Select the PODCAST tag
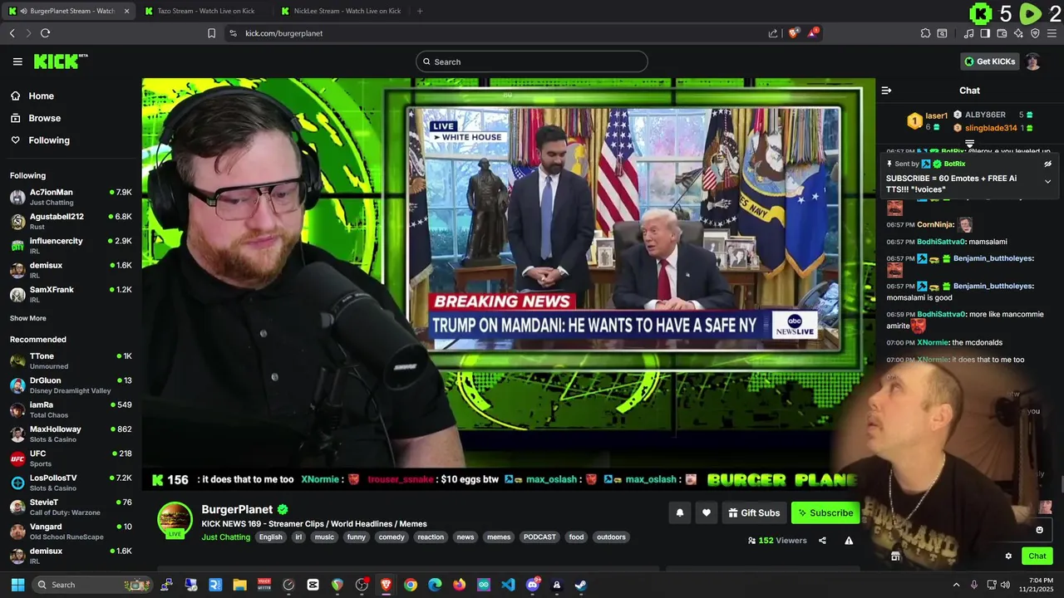The image size is (1064, 598). 539,537
